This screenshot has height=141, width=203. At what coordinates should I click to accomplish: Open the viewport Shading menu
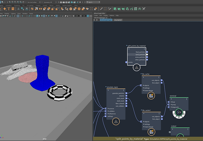[7, 13]
